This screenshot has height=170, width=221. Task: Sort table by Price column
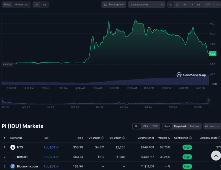pos(80,138)
